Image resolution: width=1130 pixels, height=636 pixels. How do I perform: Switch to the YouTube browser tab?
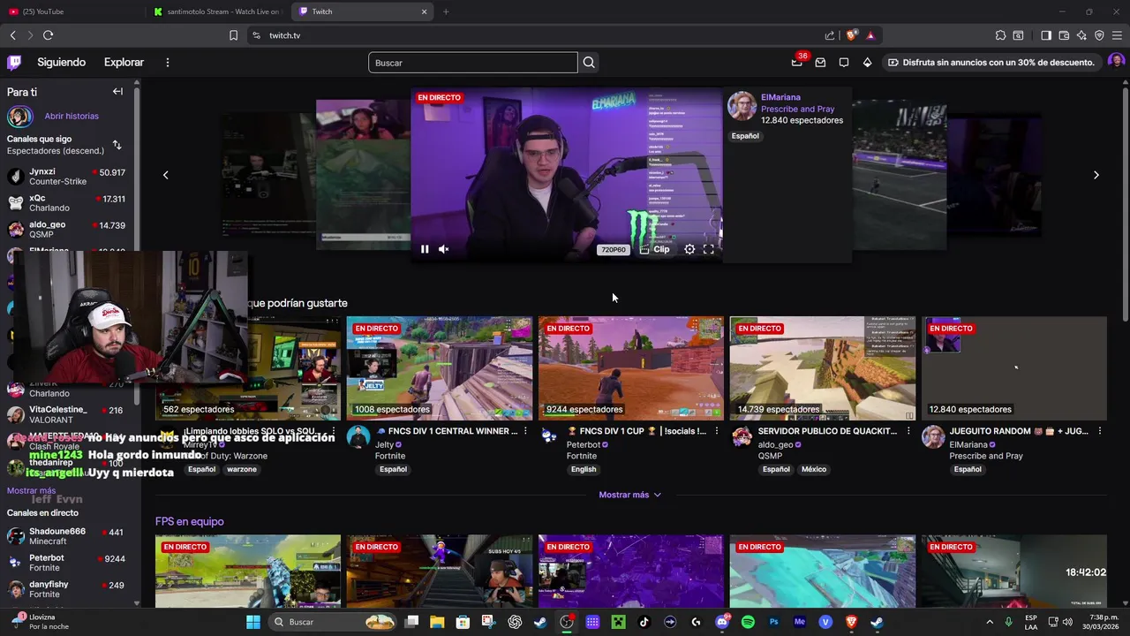click(72, 11)
